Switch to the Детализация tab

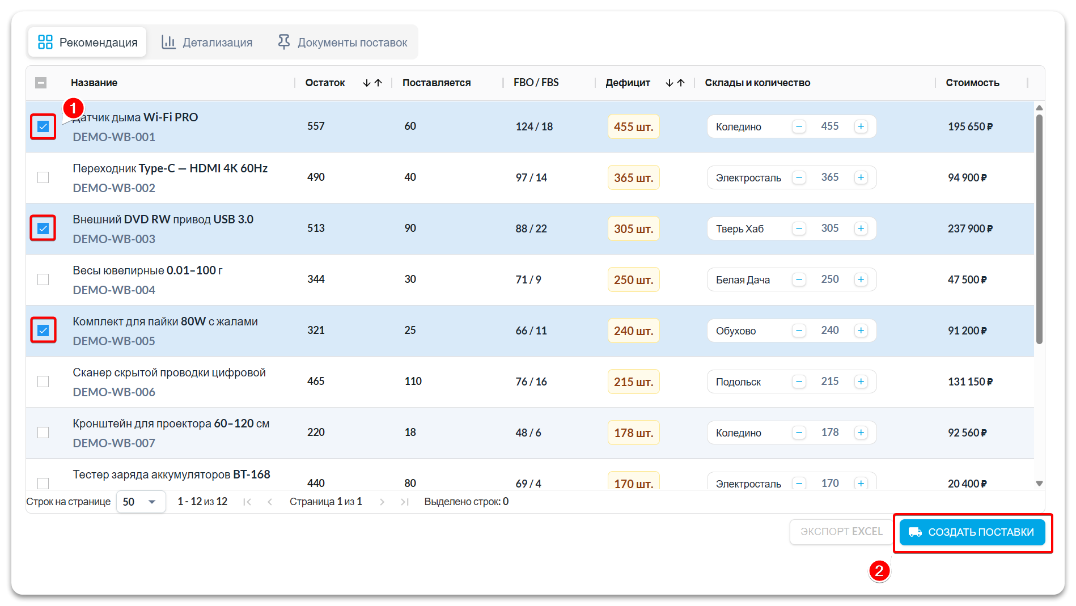coord(207,43)
